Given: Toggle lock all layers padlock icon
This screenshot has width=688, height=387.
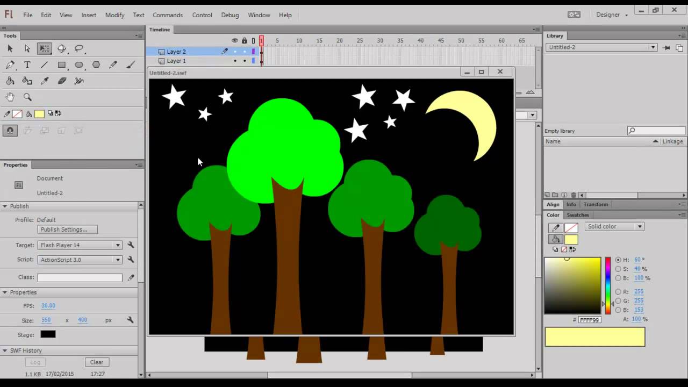Looking at the screenshot, I should click(245, 41).
